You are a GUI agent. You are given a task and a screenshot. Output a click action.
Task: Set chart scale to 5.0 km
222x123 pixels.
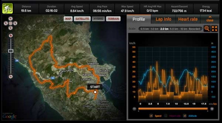pos(174,29)
